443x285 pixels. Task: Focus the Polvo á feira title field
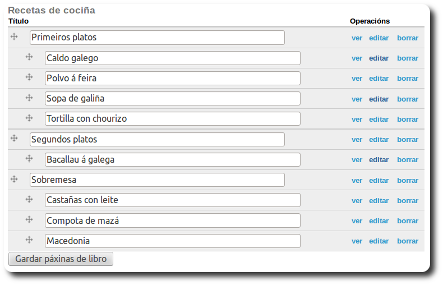(x=172, y=79)
